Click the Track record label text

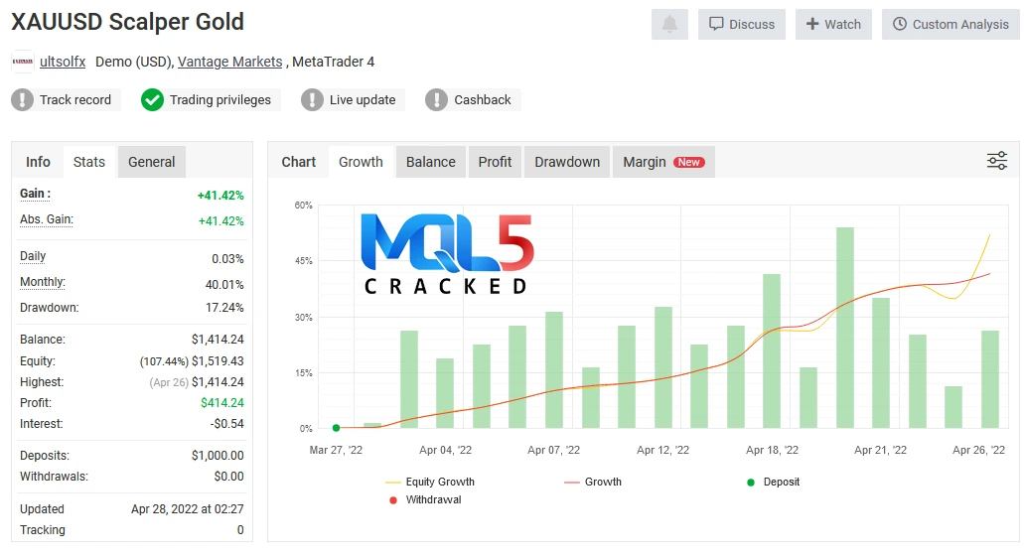[75, 100]
